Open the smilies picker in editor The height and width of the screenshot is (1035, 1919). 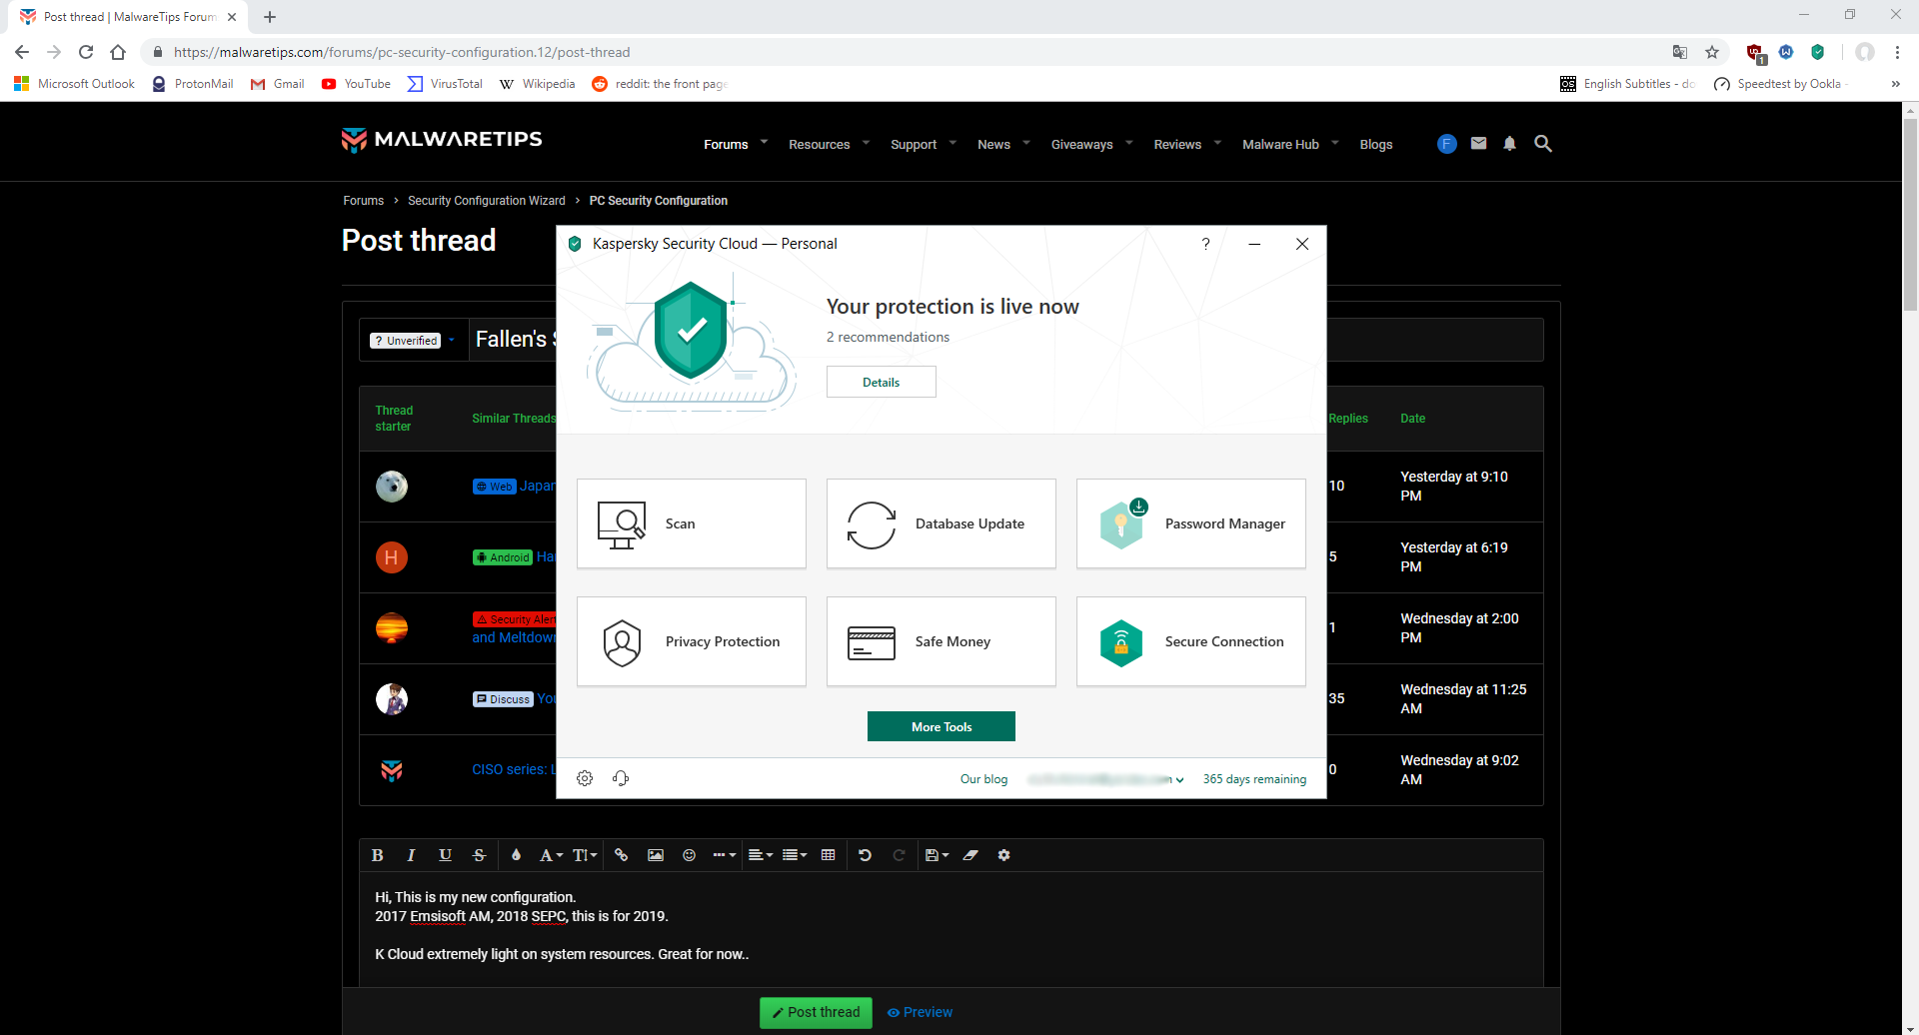coord(689,855)
